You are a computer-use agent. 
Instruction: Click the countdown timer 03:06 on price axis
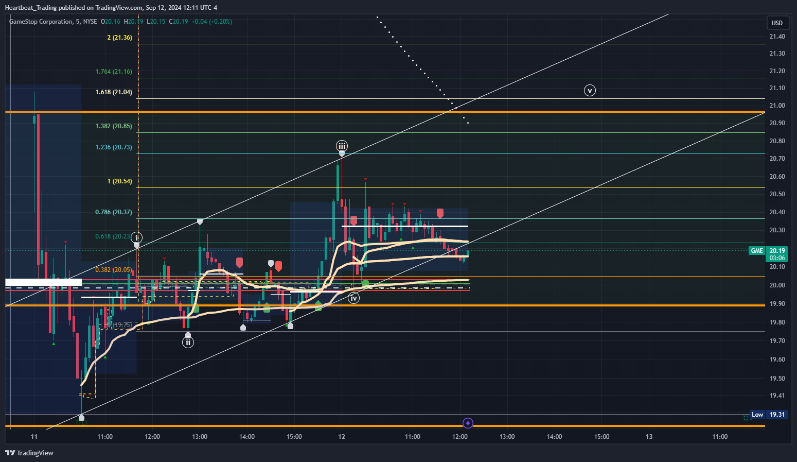(777, 258)
